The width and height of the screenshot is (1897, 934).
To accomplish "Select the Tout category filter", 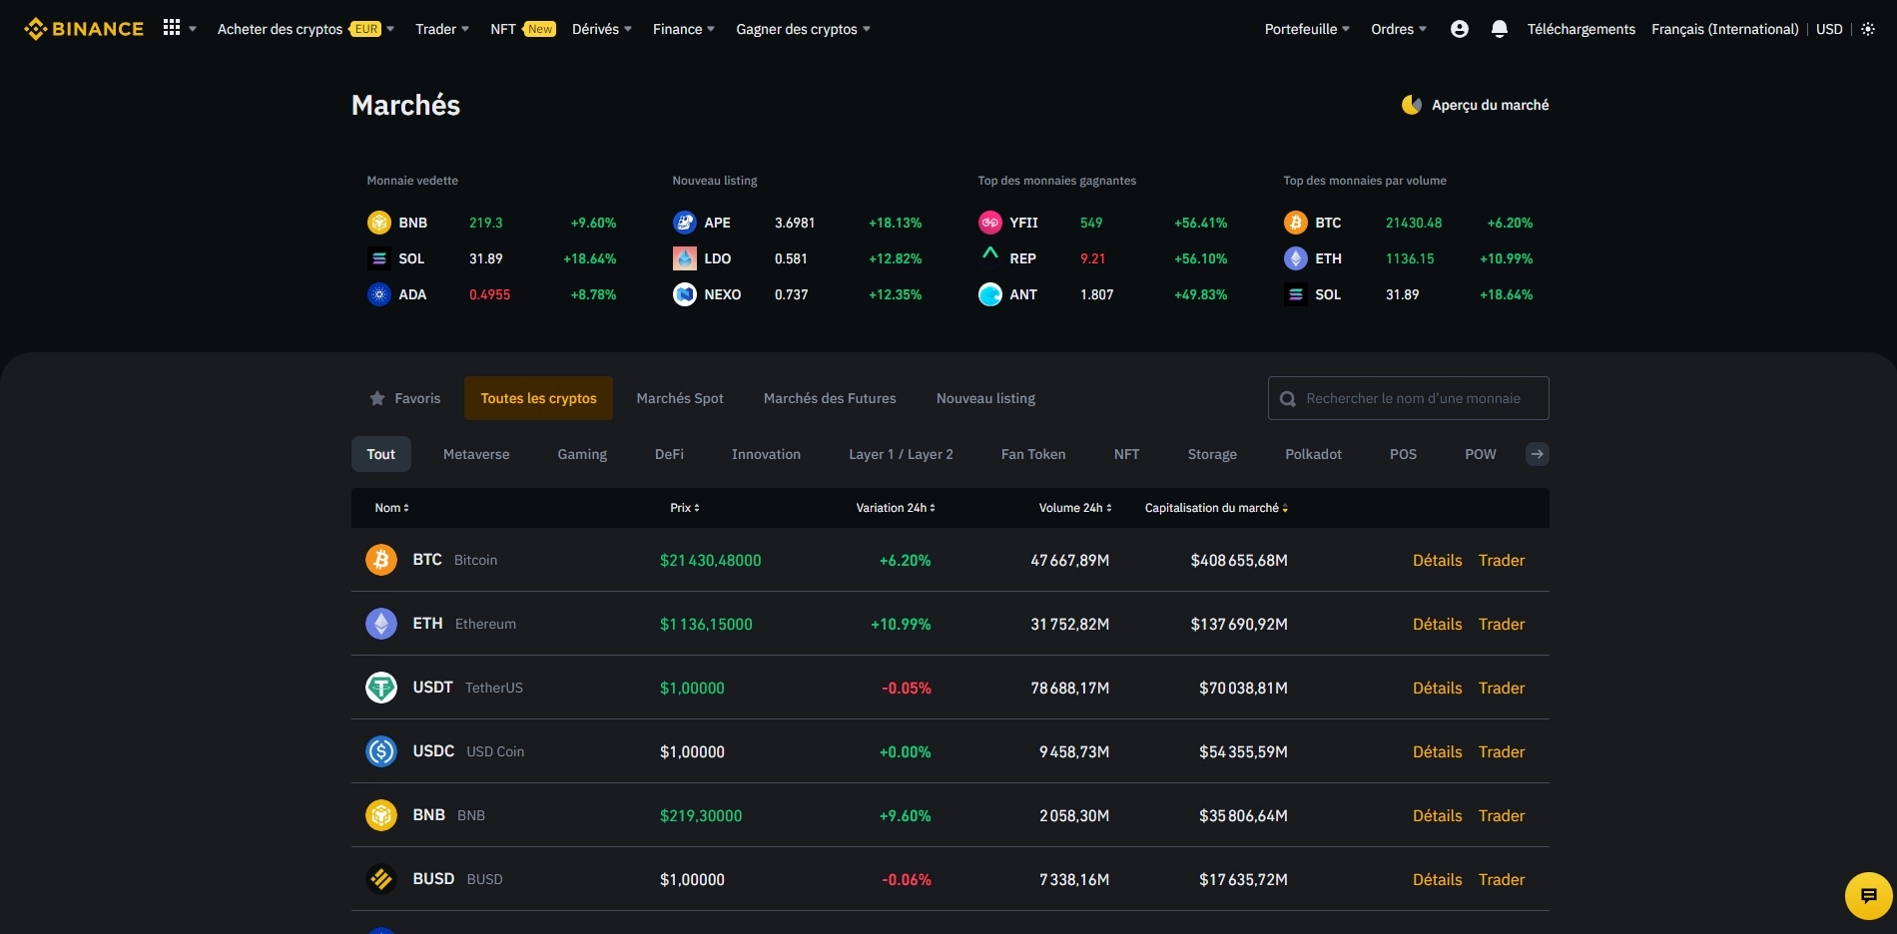I will pyautogui.click(x=381, y=454).
